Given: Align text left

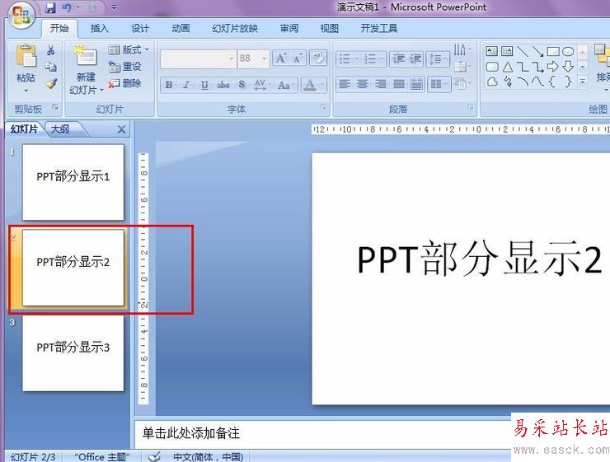Looking at the screenshot, I should point(345,84).
